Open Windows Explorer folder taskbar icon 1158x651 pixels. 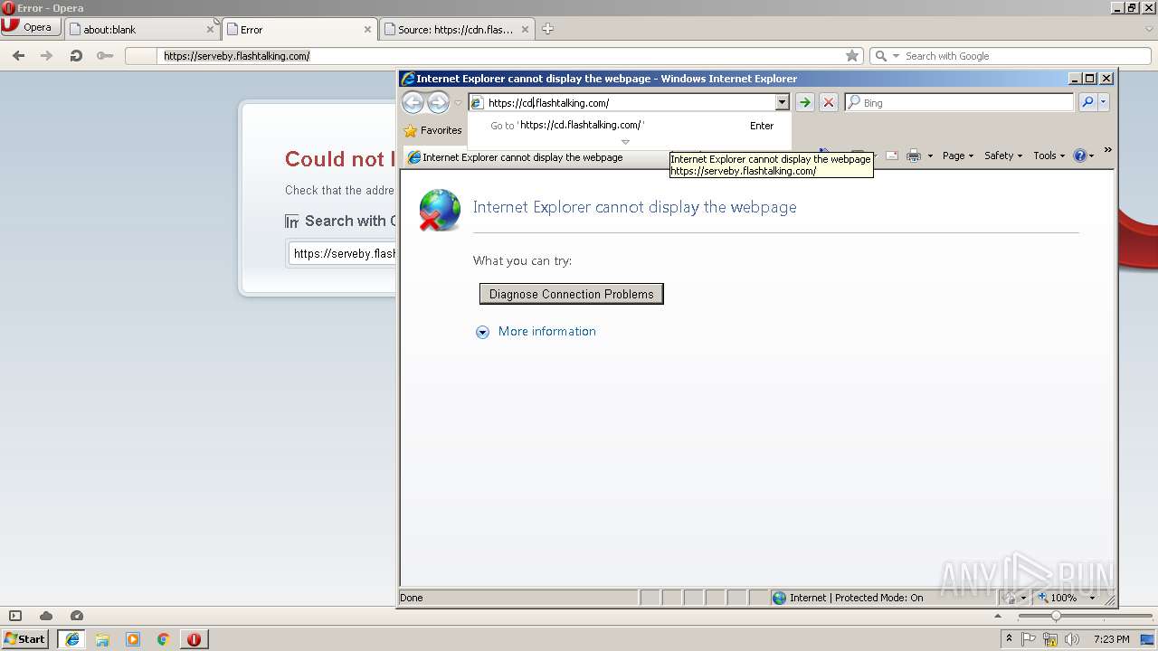click(102, 639)
